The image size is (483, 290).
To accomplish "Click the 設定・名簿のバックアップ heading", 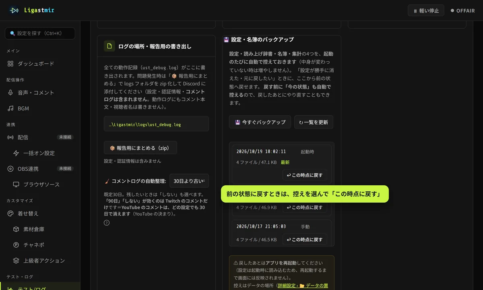I will (258, 39).
